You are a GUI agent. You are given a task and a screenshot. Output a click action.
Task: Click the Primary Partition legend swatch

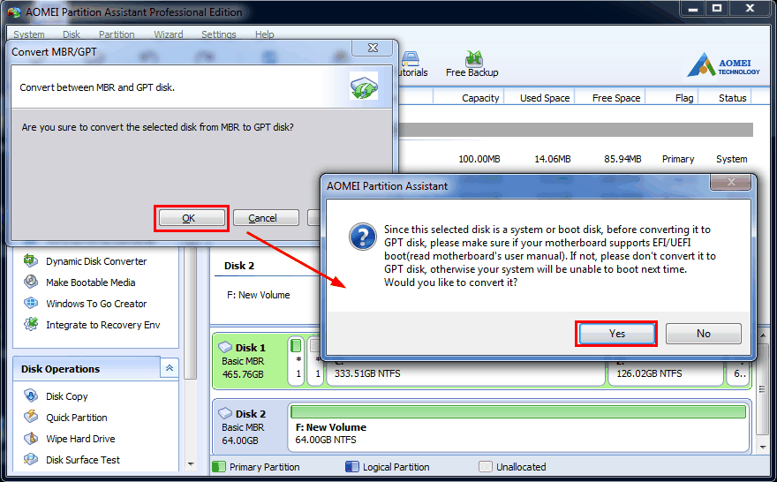(219, 467)
